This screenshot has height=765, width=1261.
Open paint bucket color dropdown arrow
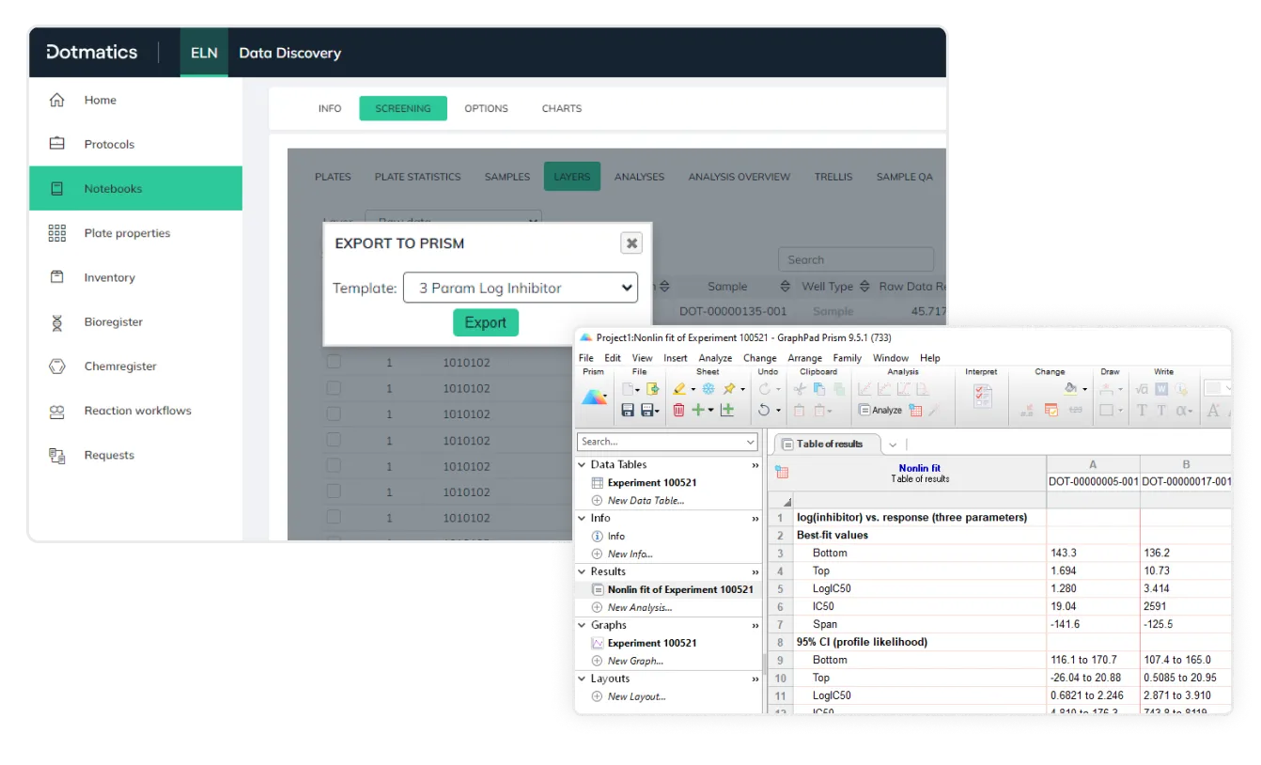[x=1084, y=388]
